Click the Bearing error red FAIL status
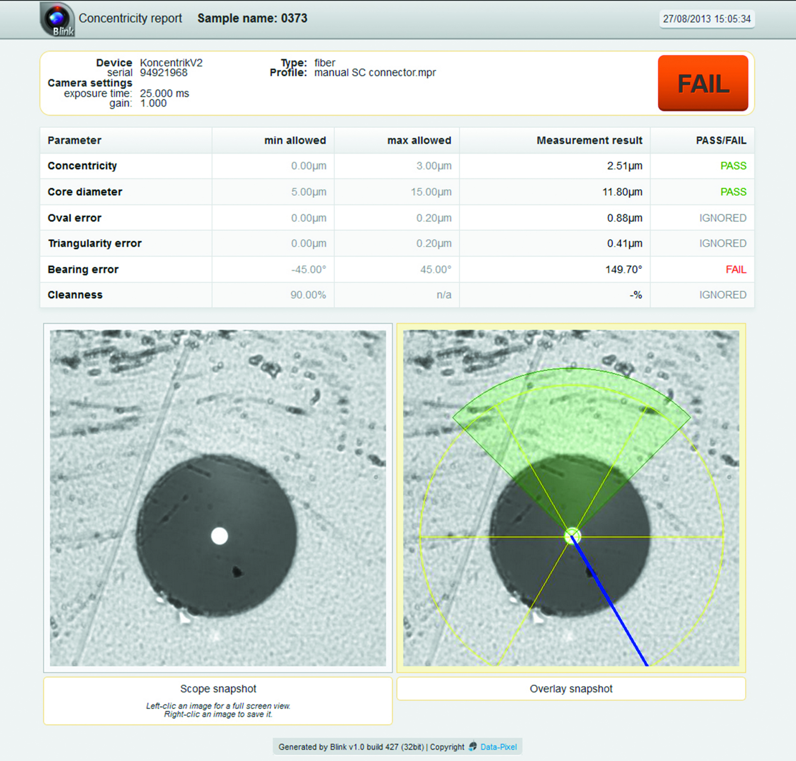This screenshot has height=761, width=796. (736, 270)
